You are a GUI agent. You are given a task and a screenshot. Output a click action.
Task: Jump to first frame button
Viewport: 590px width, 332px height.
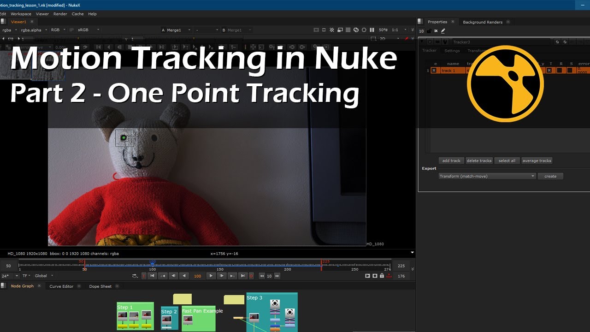coord(152,276)
